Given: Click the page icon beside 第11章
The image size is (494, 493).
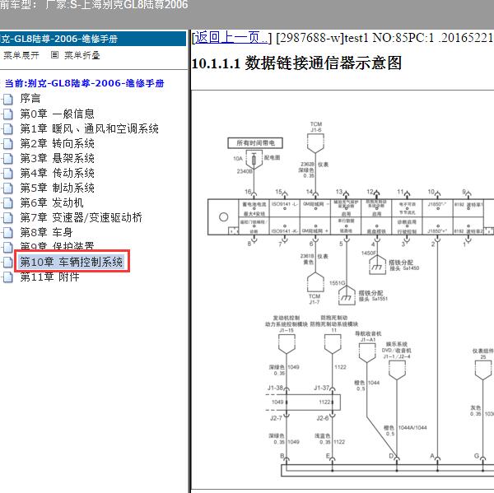Looking at the screenshot, I should [x=8, y=277].
